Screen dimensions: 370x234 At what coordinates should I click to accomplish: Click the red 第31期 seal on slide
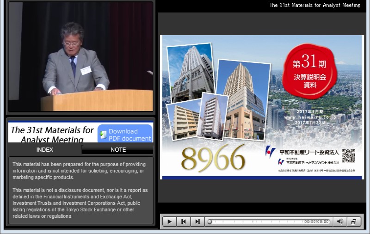click(x=309, y=71)
